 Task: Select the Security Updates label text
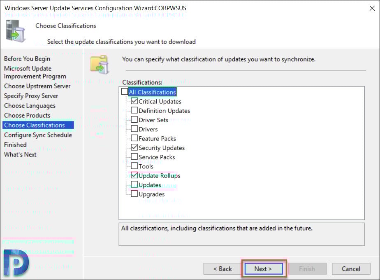[x=162, y=148]
